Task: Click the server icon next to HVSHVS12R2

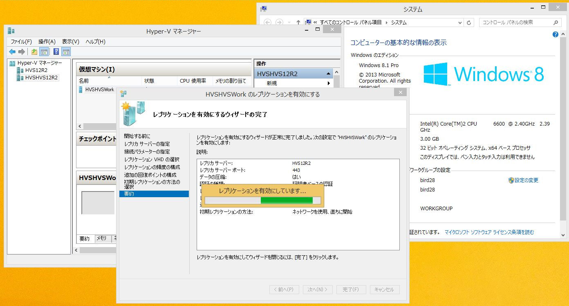Action: 20,77
